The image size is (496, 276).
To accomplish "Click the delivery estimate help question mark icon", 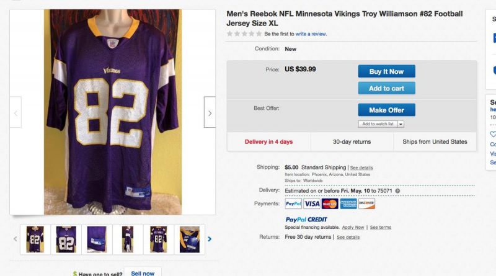I will pos(397,191).
